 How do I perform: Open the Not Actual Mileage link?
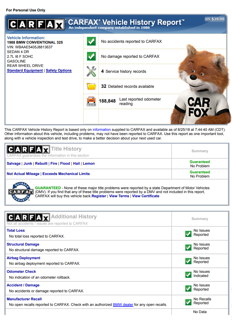(x=23, y=174)
